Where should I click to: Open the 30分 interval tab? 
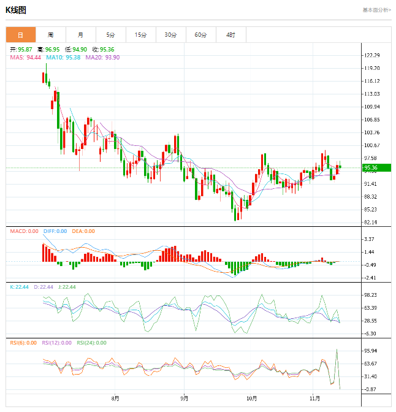[x=170, y=35]
